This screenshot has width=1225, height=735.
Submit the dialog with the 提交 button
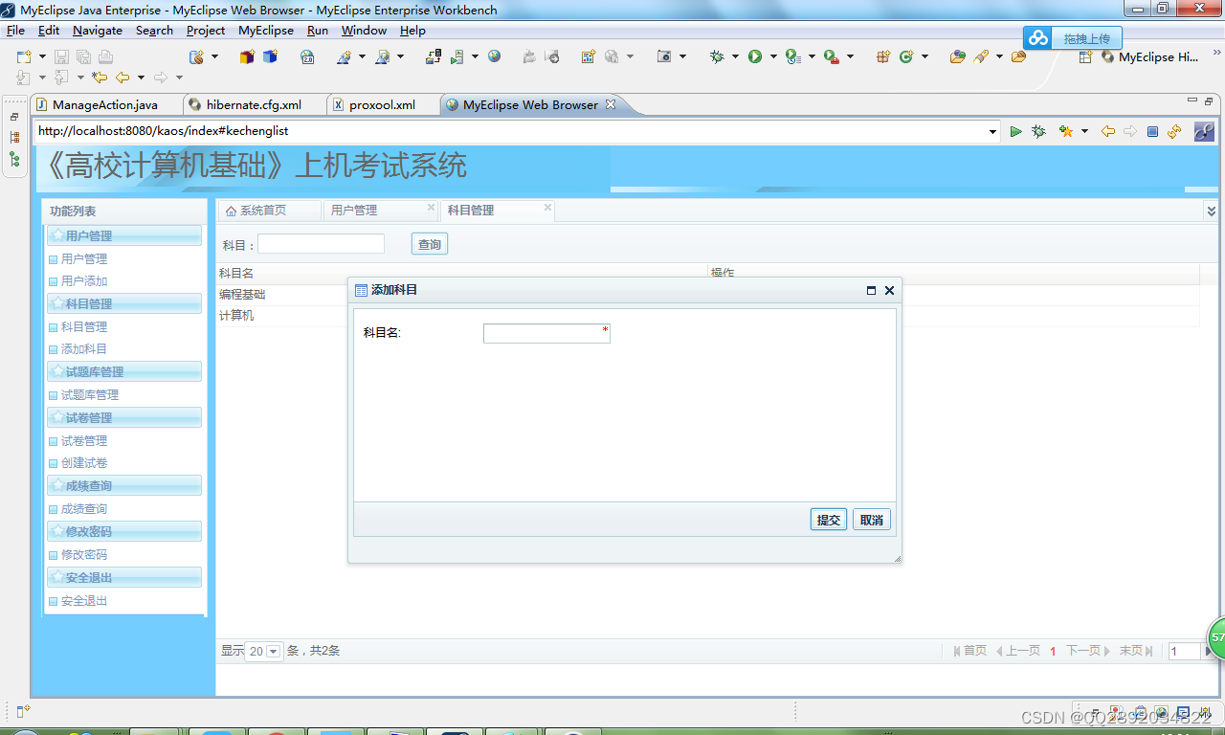(828, 519)
